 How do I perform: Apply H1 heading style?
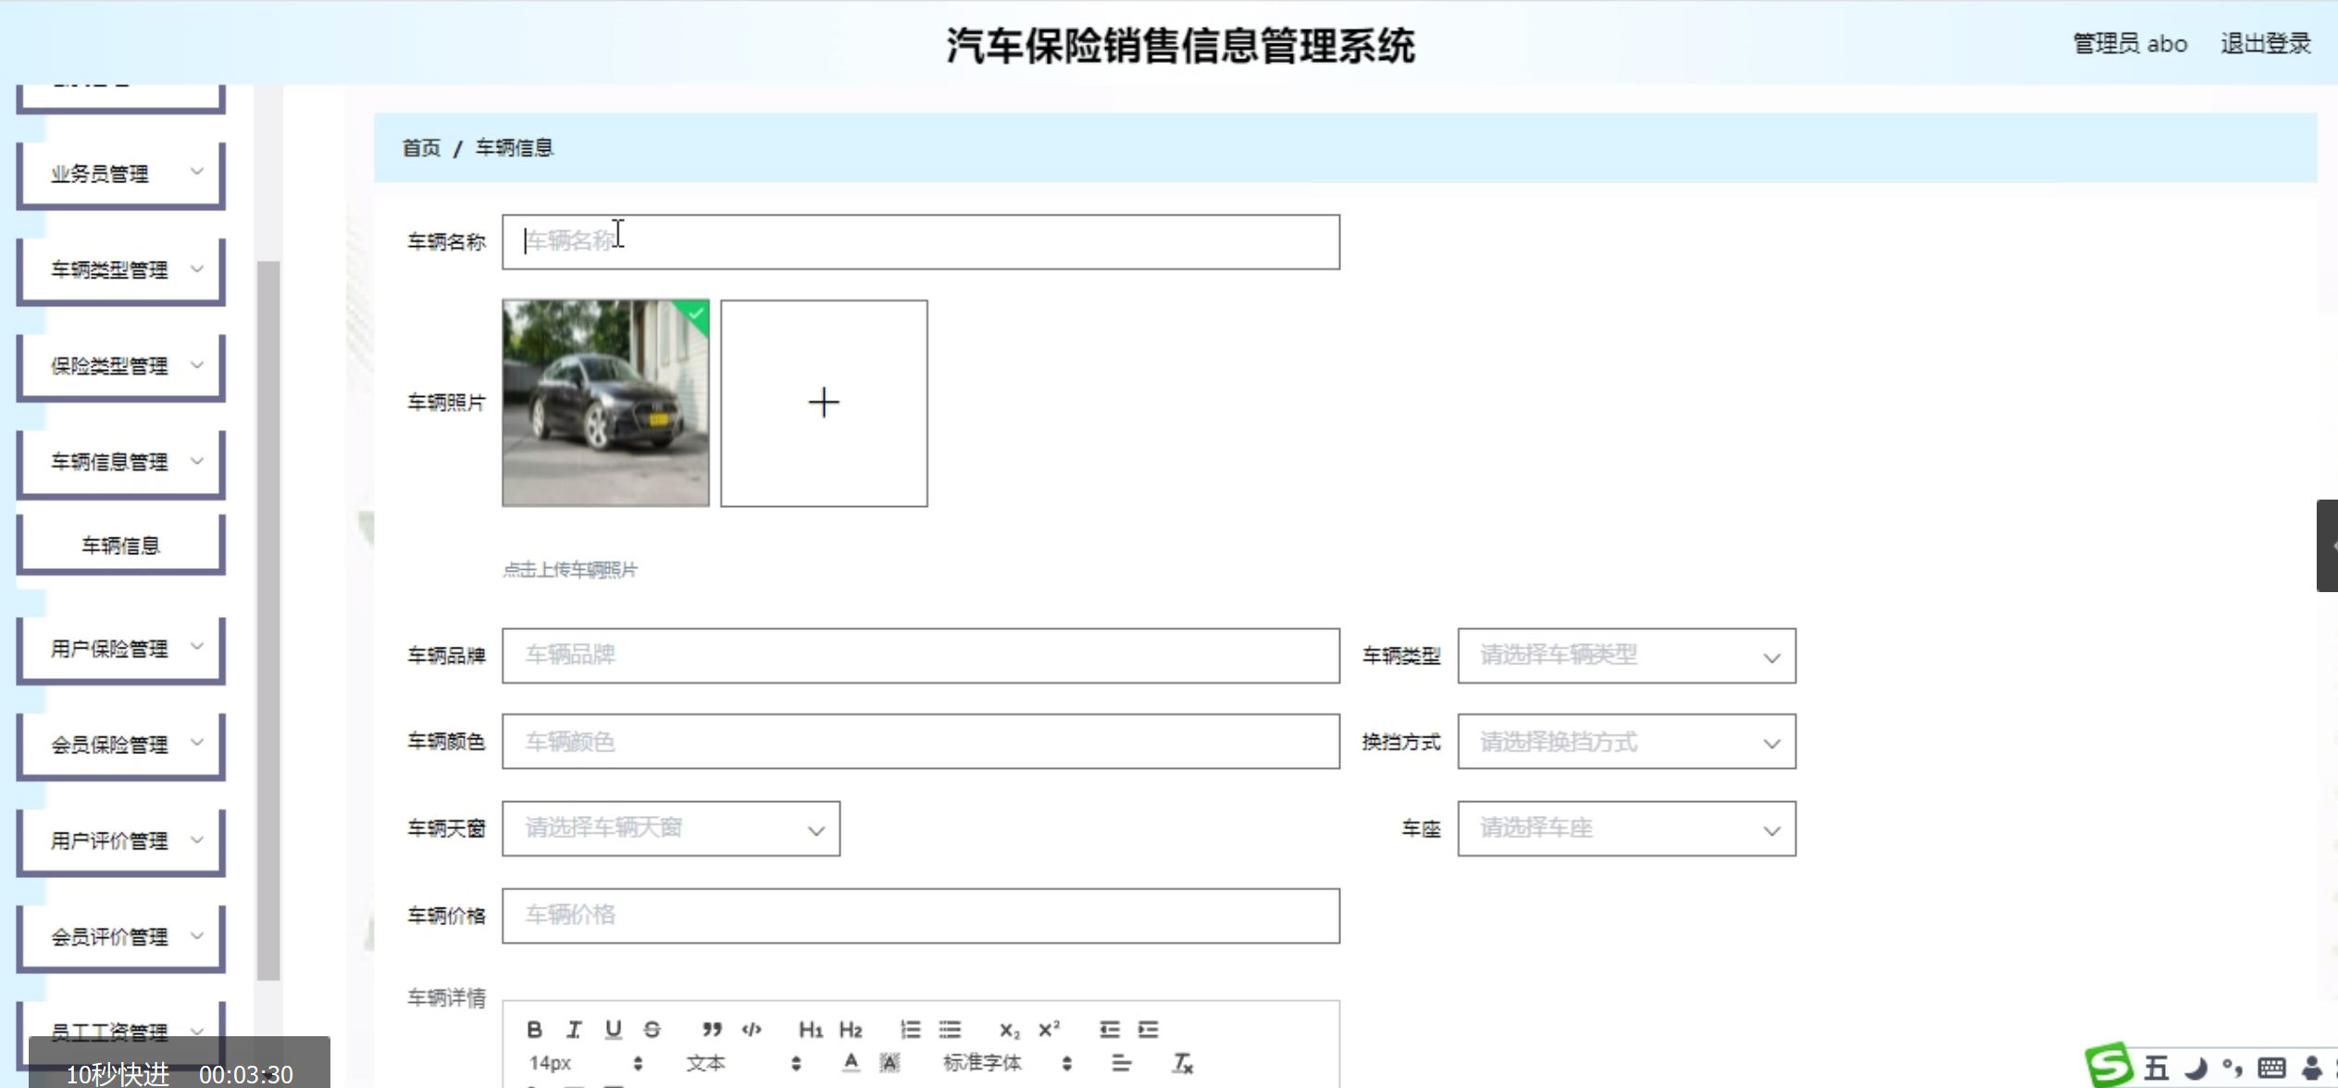pyautogui.click(x=810, y=1030)
